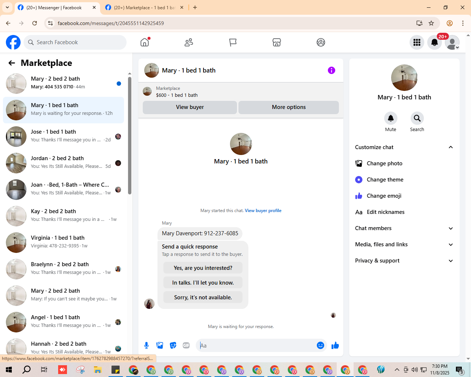Open Chrome's three-dot menu
The width and height of the screenshot is (471, 377).
point(463,23)
